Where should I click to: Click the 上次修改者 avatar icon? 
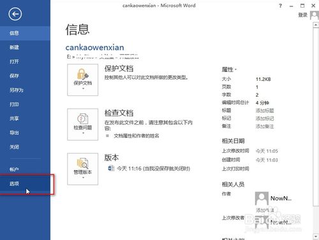point(262,222)
